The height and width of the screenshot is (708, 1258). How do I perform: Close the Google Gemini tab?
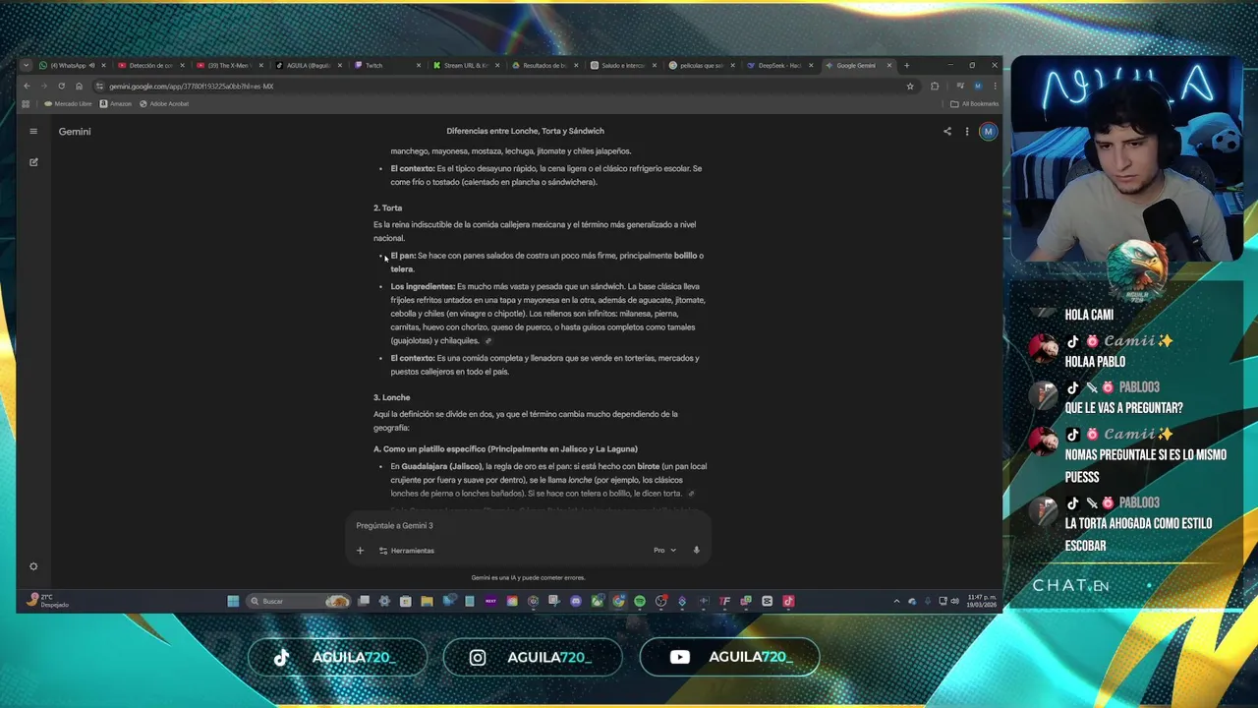coord(889,66)
